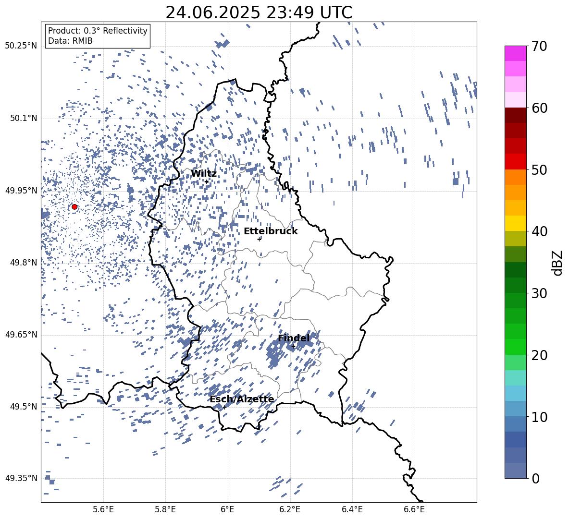Click the 60 value on colorbar
The height and width of the screenshot is (519, 569).
(539, 108)
